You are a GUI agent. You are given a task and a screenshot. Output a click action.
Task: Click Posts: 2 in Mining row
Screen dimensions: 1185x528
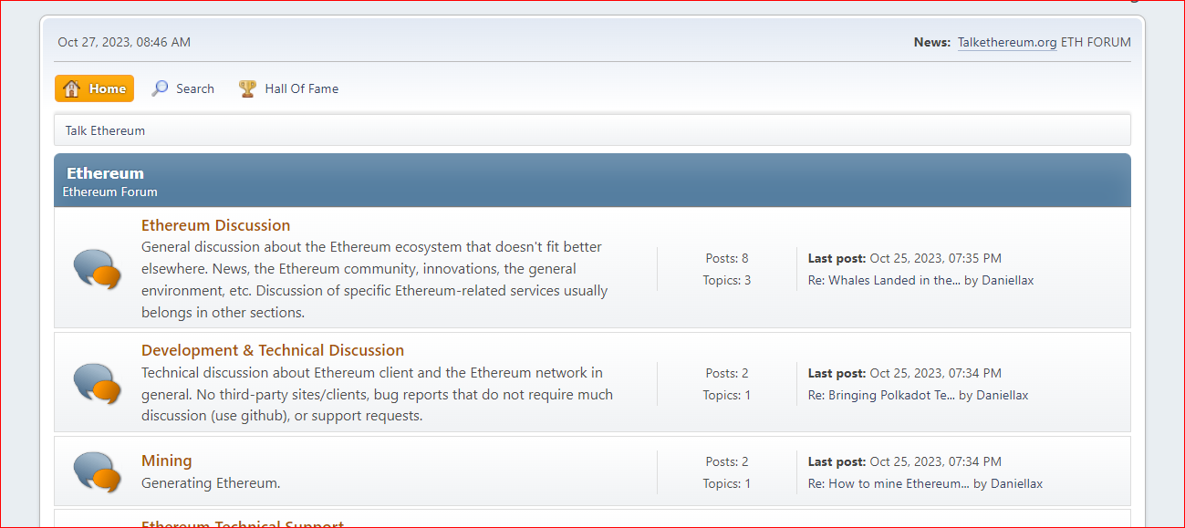pos(727,461)
